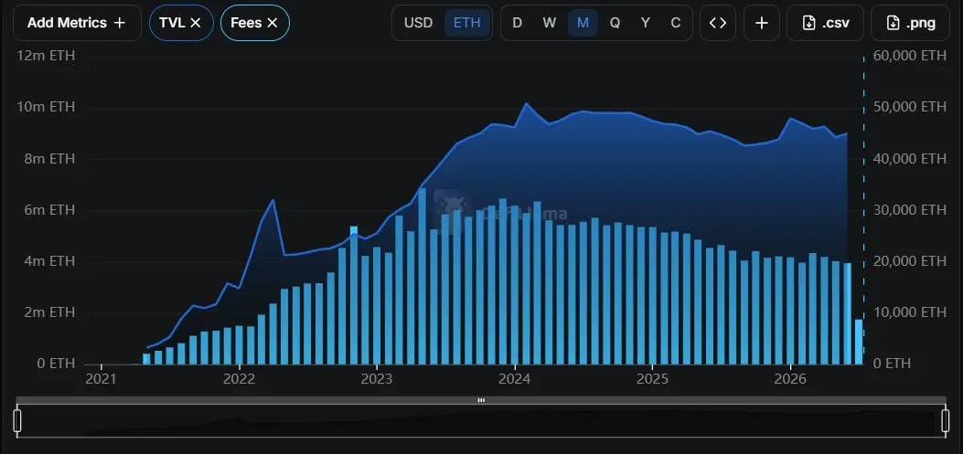The width and height of the screenshot is (963, 454).
Task: Click the 40,000 ETH axis label
Action: tap(910, 158)
